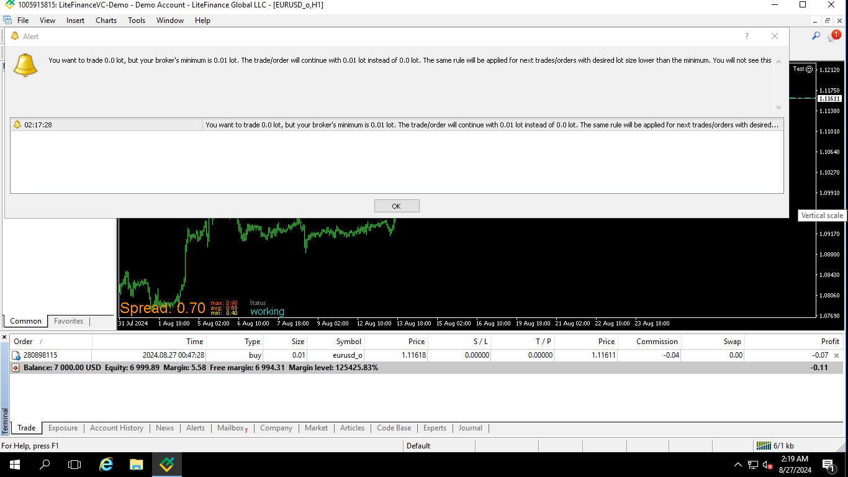Show hidden system tray icons
The image size is (848, 477).
[738, 465]
